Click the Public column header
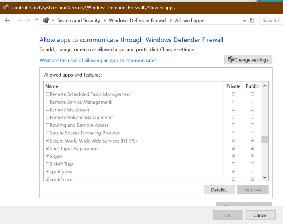The width and height of the screenshot is (283, 224). pyautogui.click(x=252, y=86)
